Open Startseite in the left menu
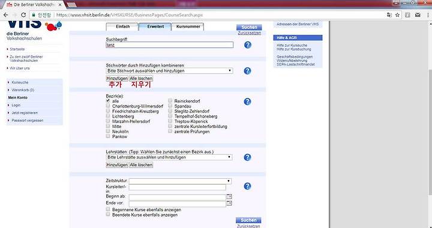Screen dimensions: 432x228 tap(17, 49)
